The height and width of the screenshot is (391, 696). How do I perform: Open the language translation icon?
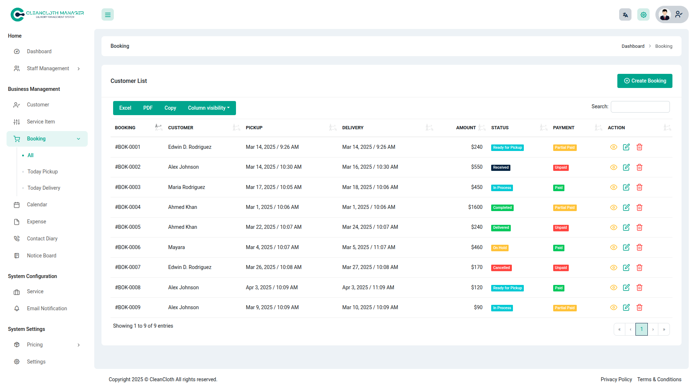click(x=625, y=15)
